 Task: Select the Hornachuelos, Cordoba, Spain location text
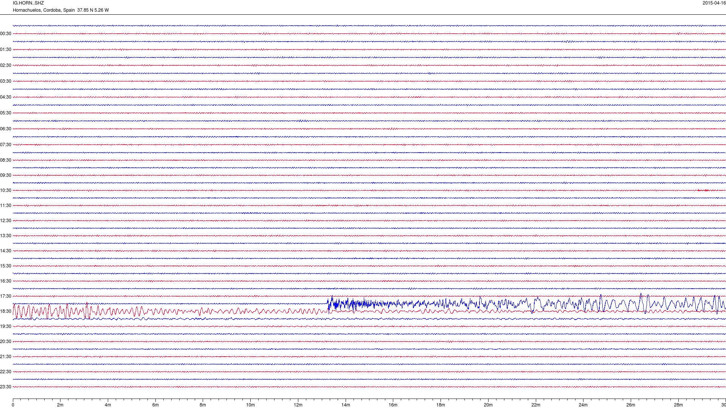44,10
